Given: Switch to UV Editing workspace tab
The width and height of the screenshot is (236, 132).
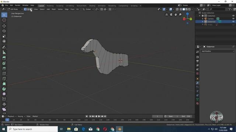Looking at the screenshot, I should 70,6.
